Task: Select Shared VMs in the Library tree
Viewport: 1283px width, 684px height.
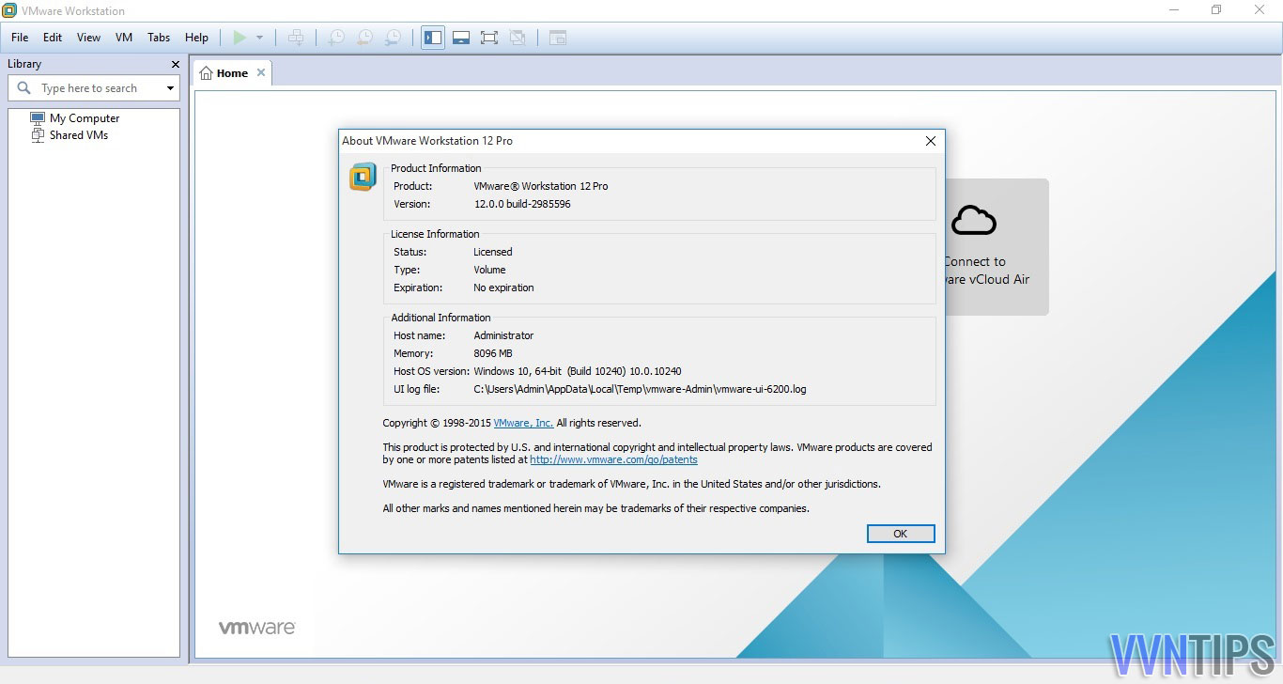Action: point(79,135)
